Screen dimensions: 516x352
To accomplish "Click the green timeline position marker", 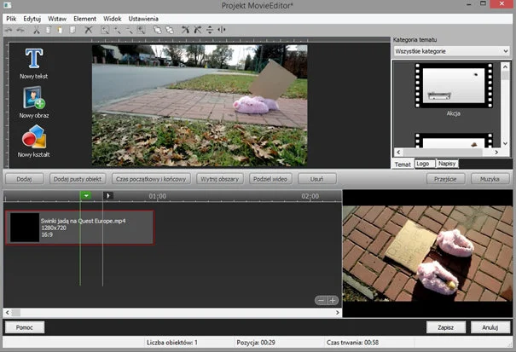I will click(85, 196).
